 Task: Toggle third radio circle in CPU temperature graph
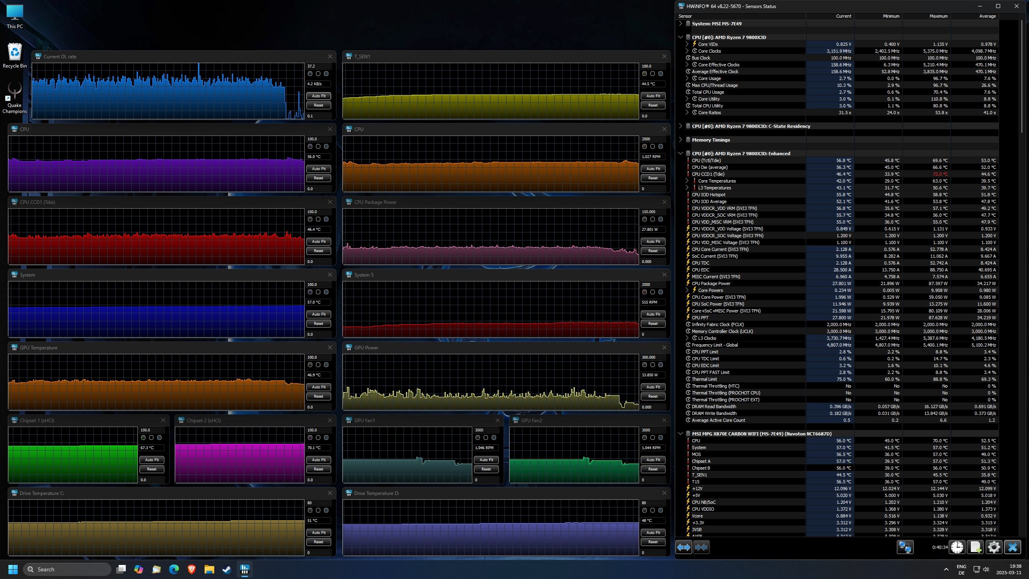coord(326,146)
